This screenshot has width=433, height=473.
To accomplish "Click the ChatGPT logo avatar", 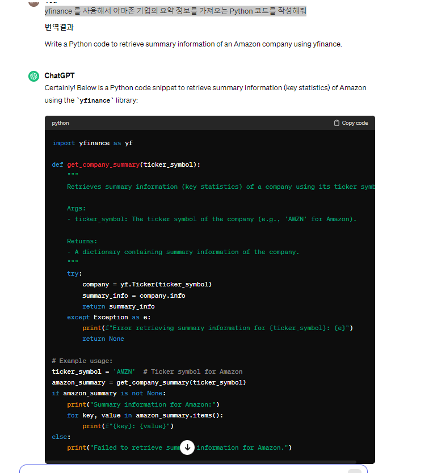I will [x=34, y=76].
